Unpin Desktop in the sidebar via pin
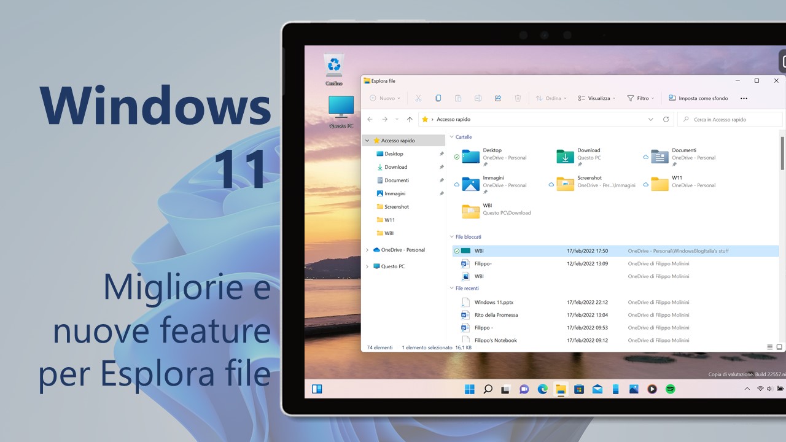Viewport: 786px width, 442px height. (x=442, y=154)
